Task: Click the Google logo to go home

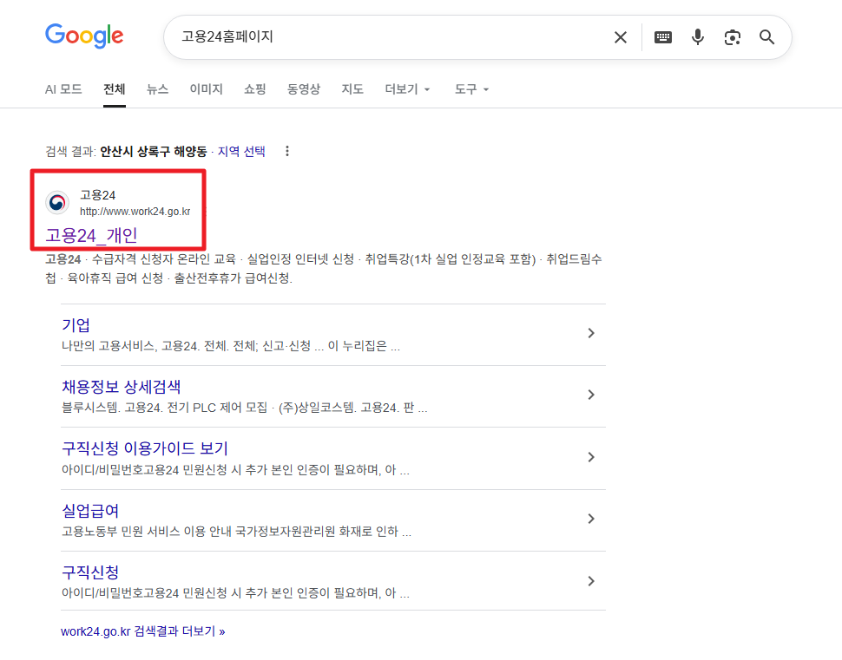Action: [83, 36]
